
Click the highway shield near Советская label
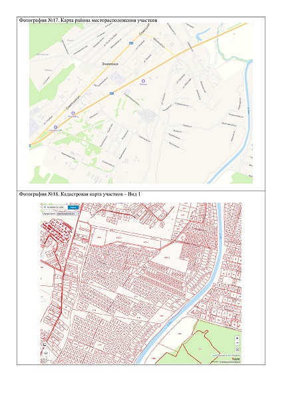click(131, 43)
